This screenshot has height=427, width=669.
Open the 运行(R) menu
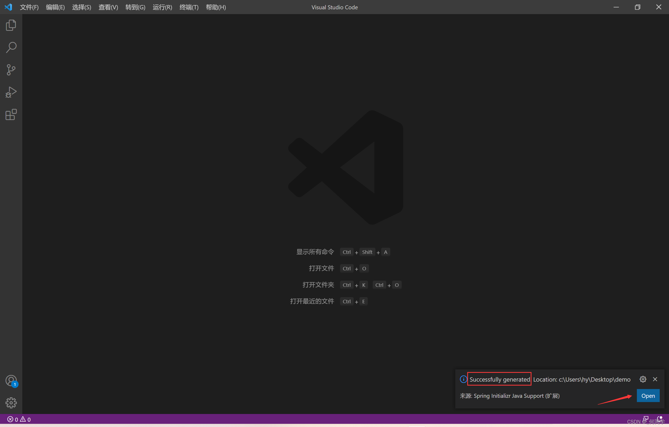click(x=162, y=7)
